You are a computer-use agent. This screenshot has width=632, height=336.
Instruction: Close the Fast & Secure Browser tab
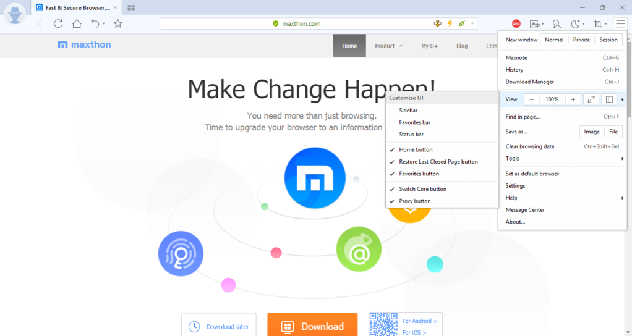point(115,7)
